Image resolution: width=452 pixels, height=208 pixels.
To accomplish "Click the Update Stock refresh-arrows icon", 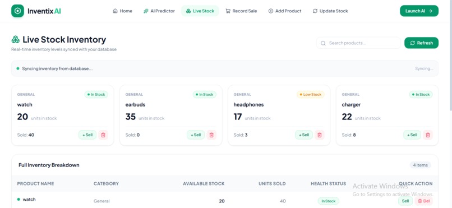I will tap(315, 11).
